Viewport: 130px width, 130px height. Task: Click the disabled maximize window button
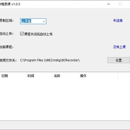click(x=120, y=4)
